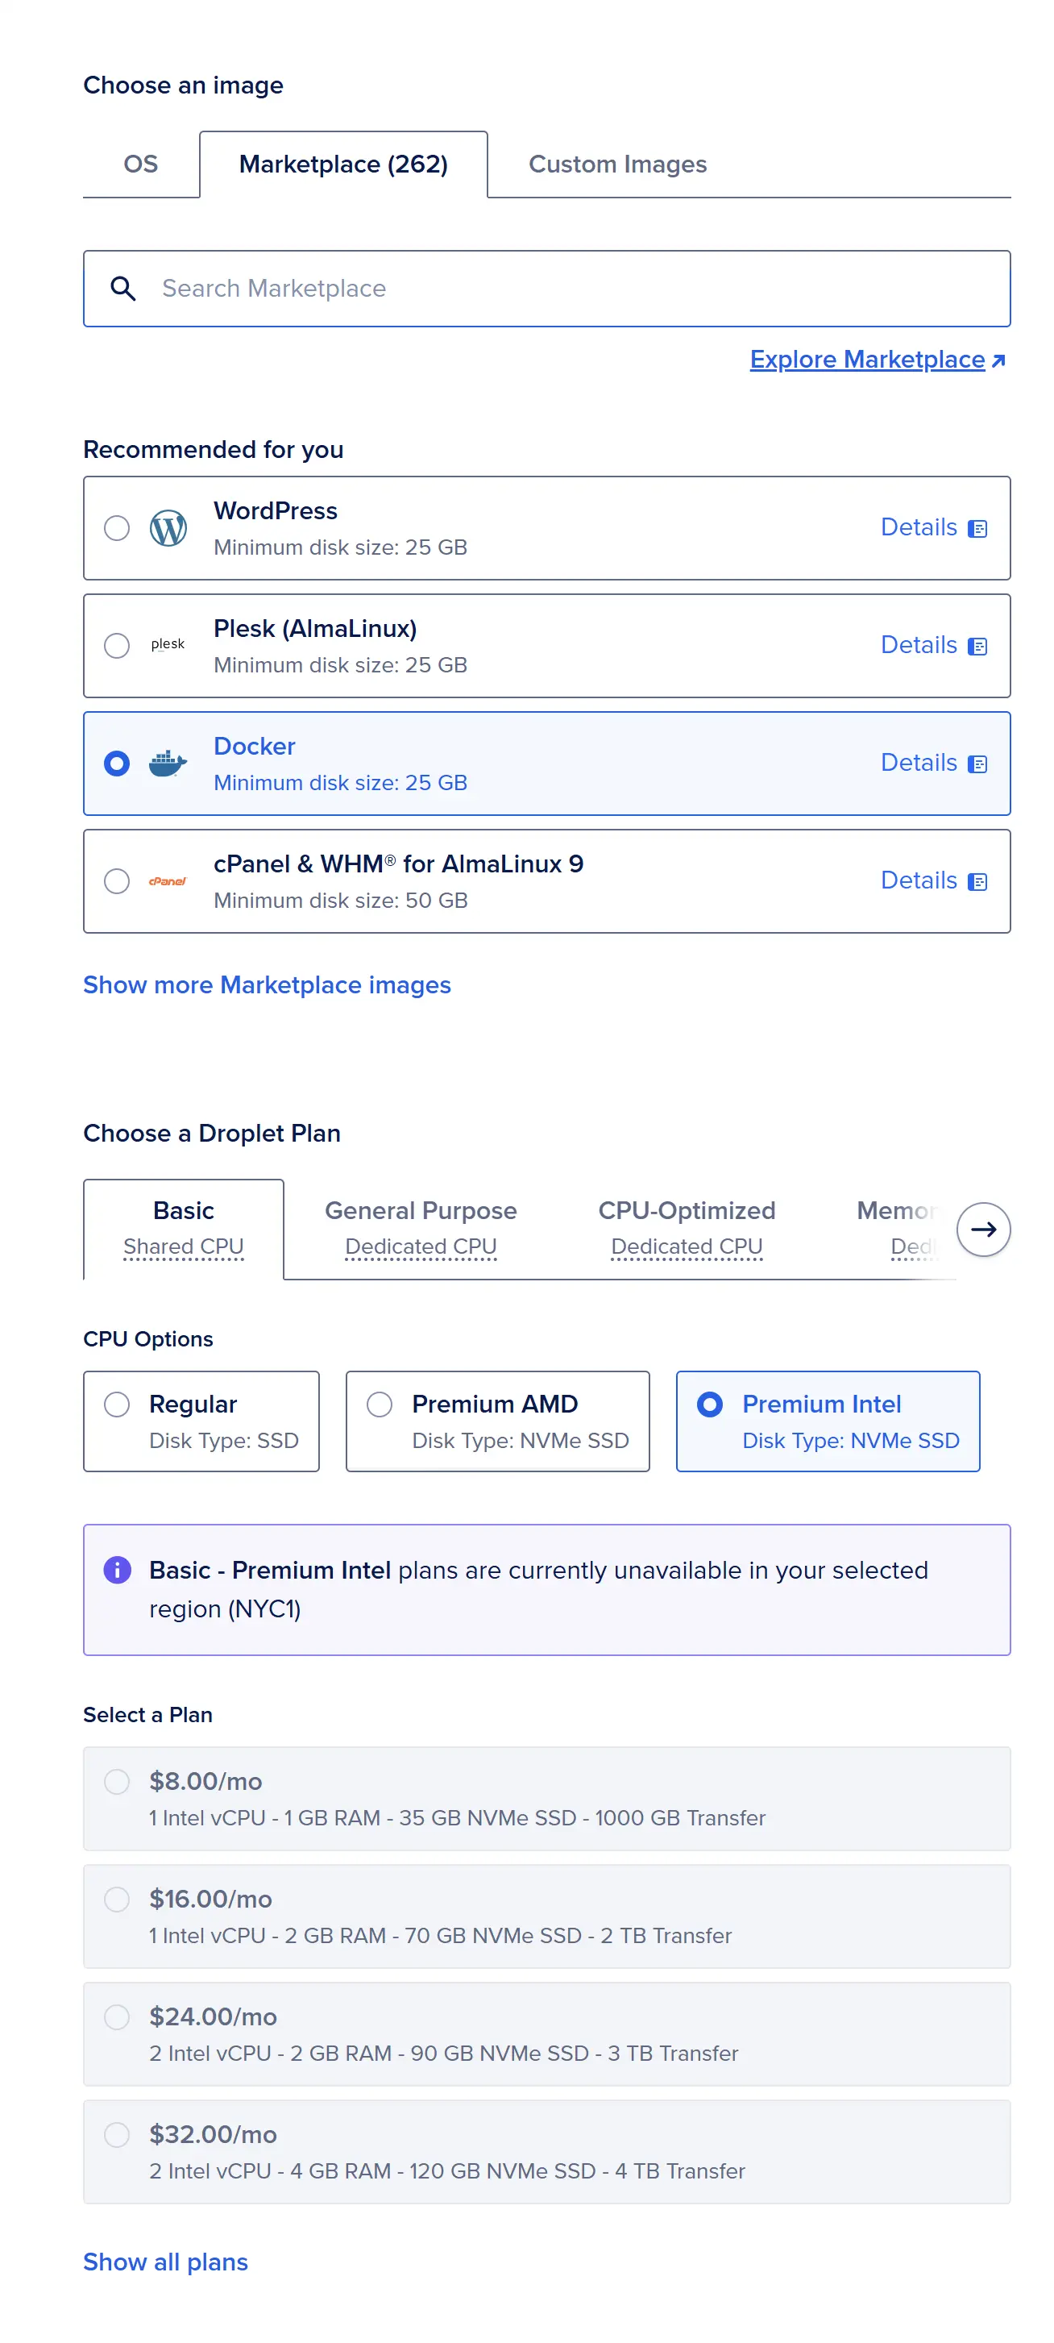Switch to the Custom Images tab
1054x2343 pixels.
(x=617, y=164)
